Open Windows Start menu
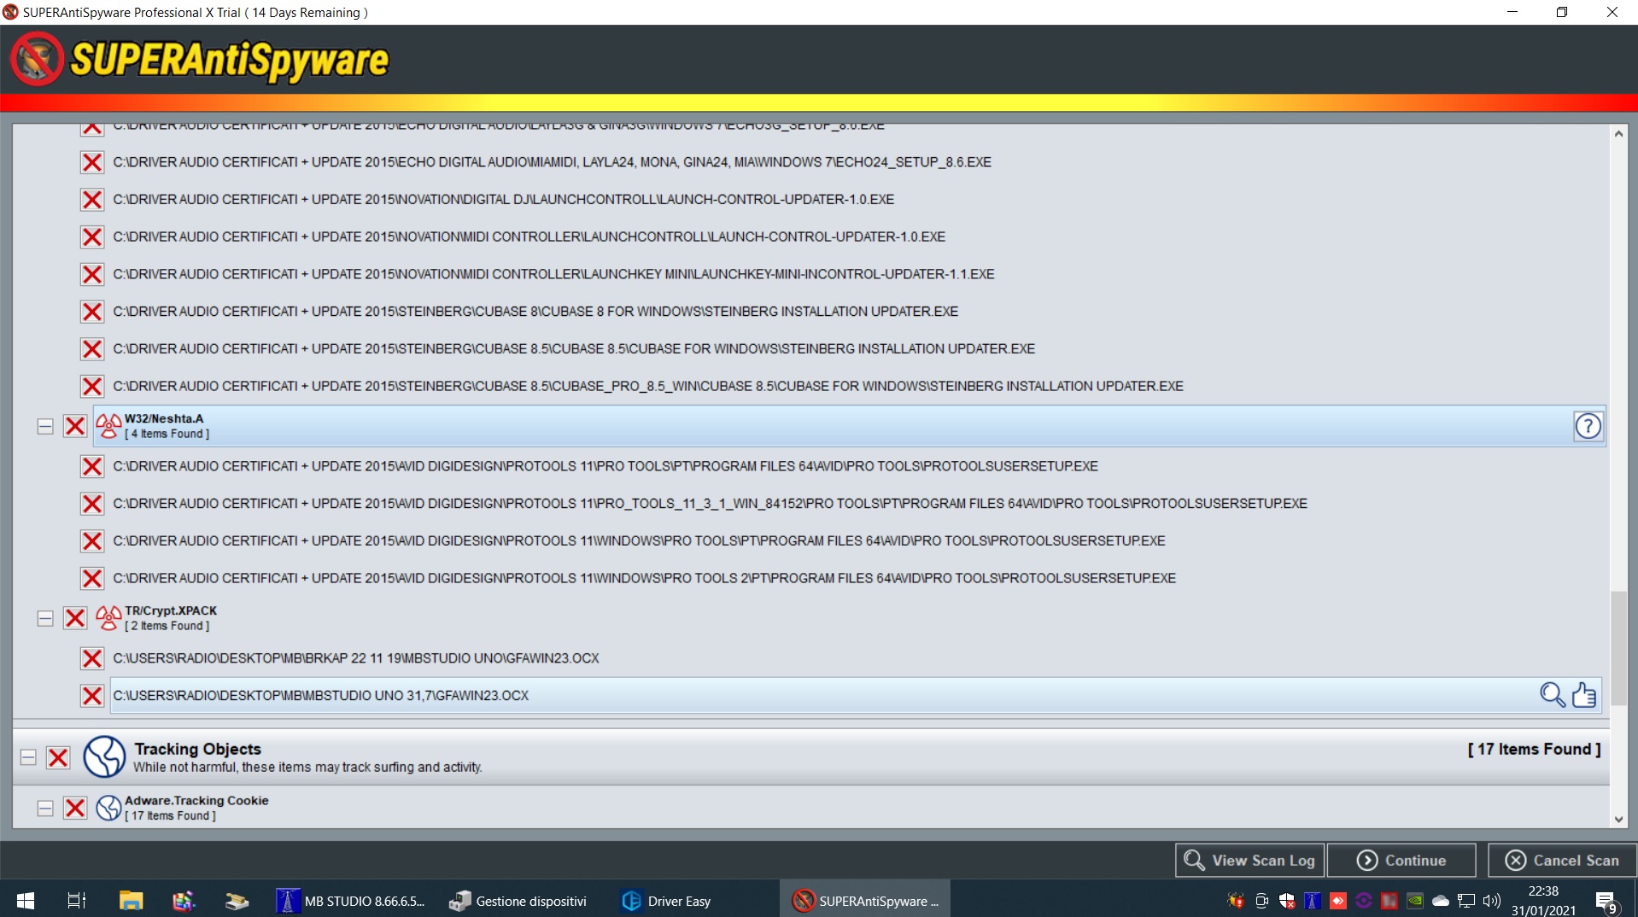This screenshot has height=917, width=1638. [x=26, y=901]
